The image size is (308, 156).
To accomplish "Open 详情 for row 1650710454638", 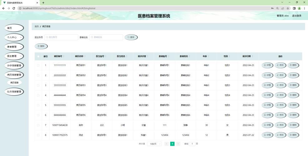I will [x=267, y=125].
